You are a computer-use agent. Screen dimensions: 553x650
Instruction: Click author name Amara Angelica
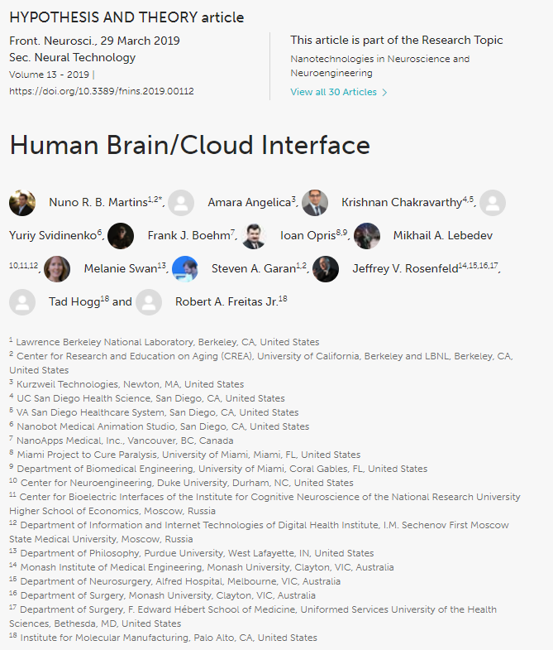click(249, 202)
